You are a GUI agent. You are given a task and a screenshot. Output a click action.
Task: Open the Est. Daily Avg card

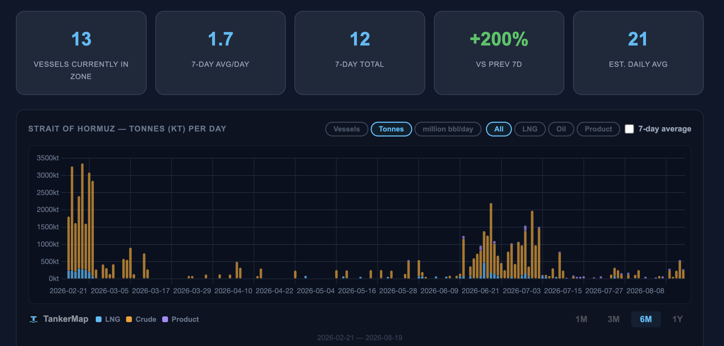638,53
